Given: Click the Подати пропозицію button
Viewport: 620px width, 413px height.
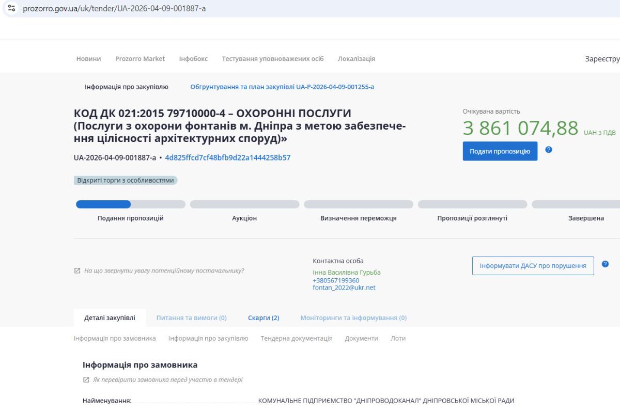Looking at the screenshot, I should tap(499, 151).
